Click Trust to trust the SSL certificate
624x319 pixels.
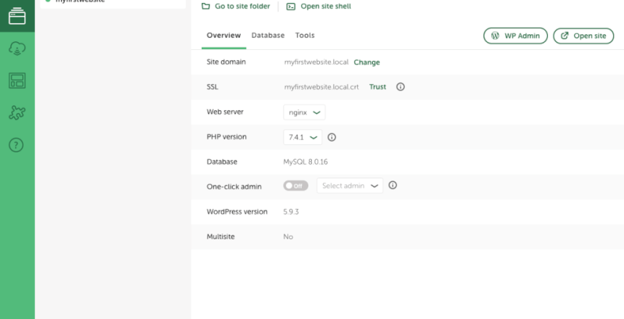377,87
